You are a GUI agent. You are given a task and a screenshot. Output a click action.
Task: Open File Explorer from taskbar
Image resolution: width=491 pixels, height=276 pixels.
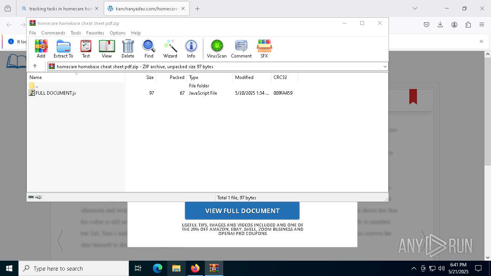(176, 268)
